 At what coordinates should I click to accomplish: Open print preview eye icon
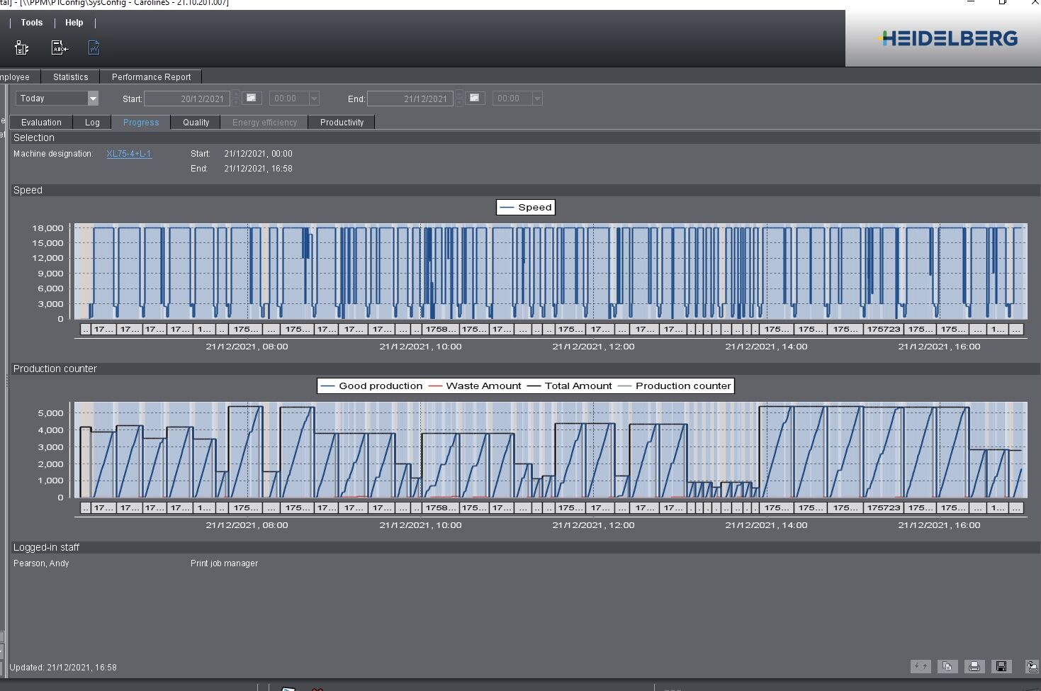[1032, 666]
